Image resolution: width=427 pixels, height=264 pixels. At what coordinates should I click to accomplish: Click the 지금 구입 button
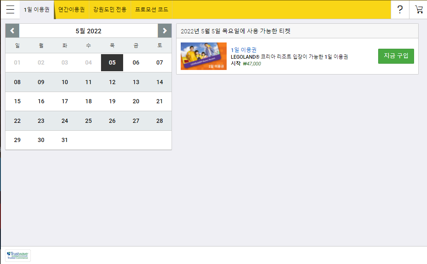click(x=396, y=56)
